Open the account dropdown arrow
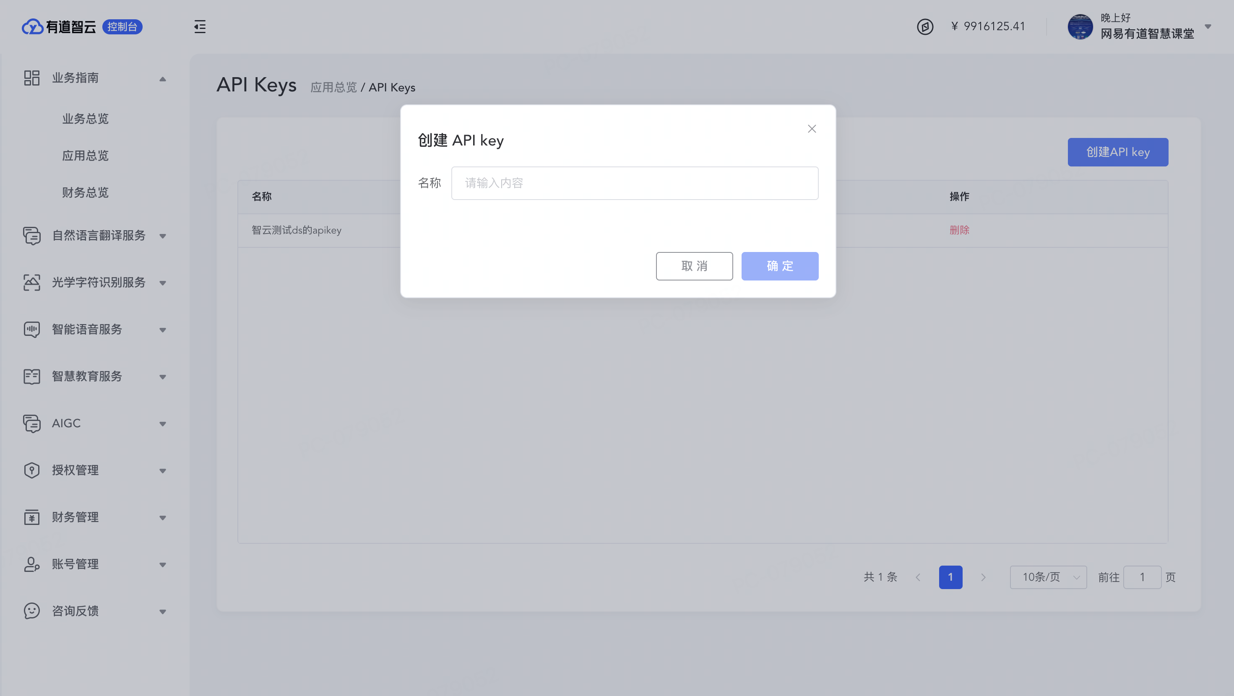 click(1208, 27)
